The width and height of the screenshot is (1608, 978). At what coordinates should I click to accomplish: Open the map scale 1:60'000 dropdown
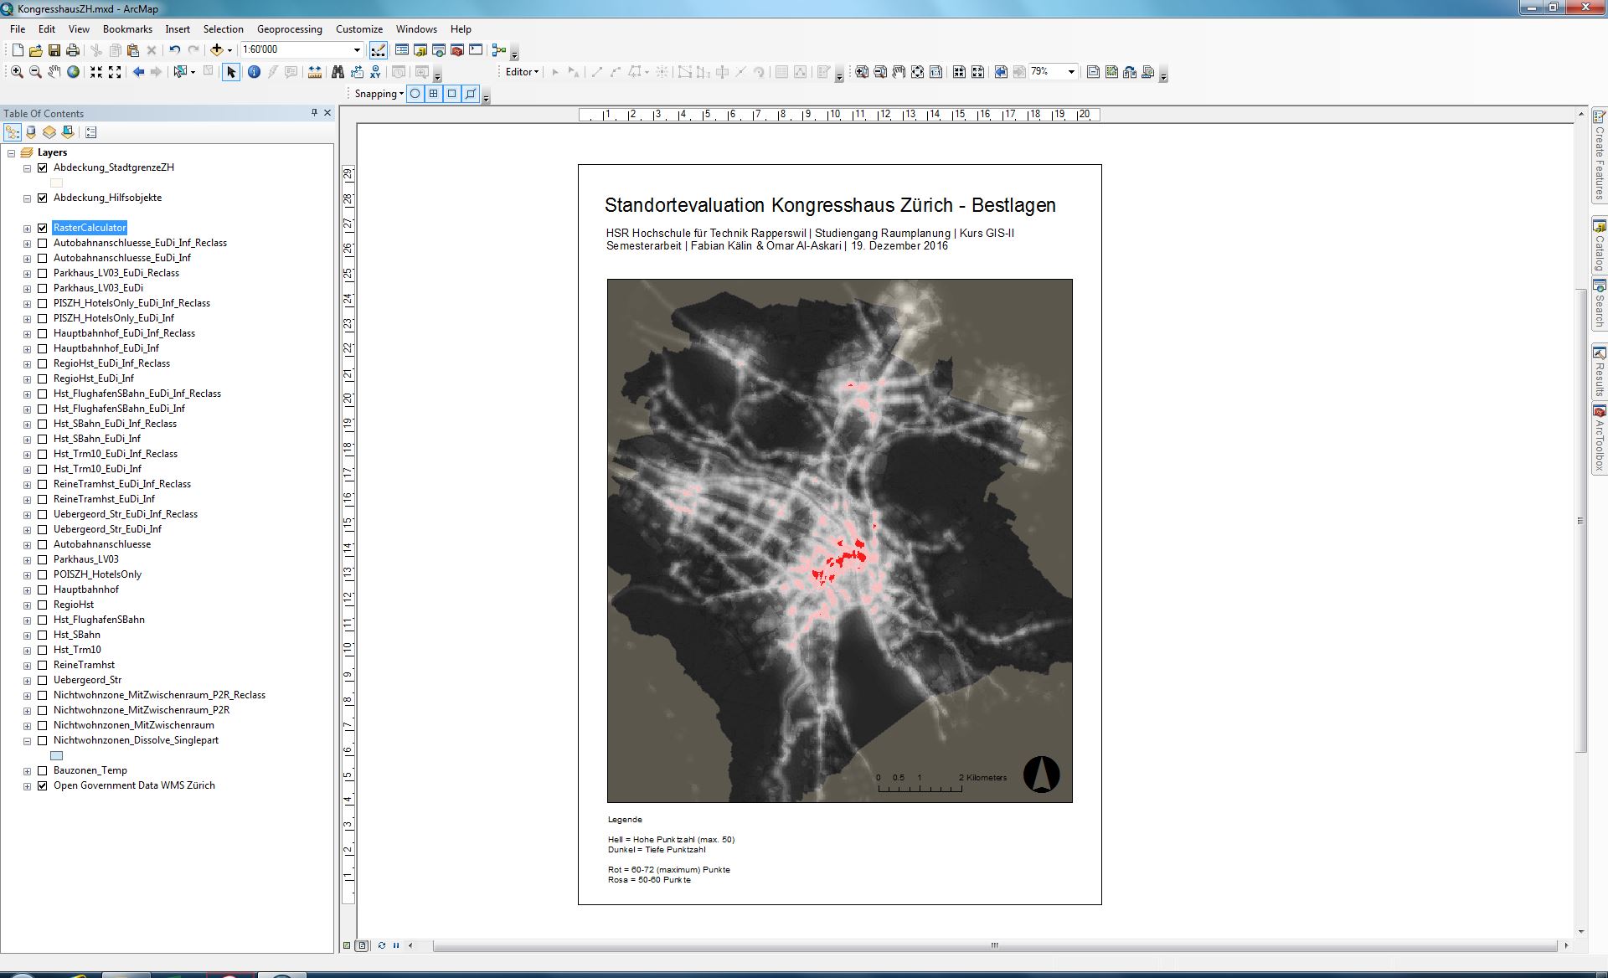(x=357, y=50)
